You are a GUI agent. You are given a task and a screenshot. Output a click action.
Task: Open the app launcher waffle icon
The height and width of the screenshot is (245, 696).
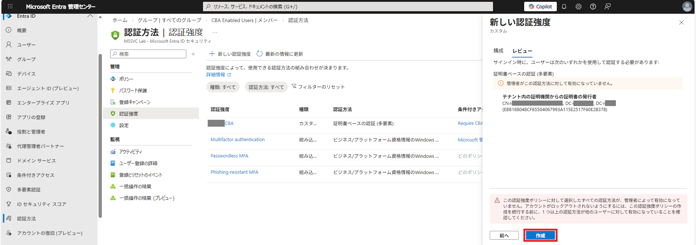[10, 7]
